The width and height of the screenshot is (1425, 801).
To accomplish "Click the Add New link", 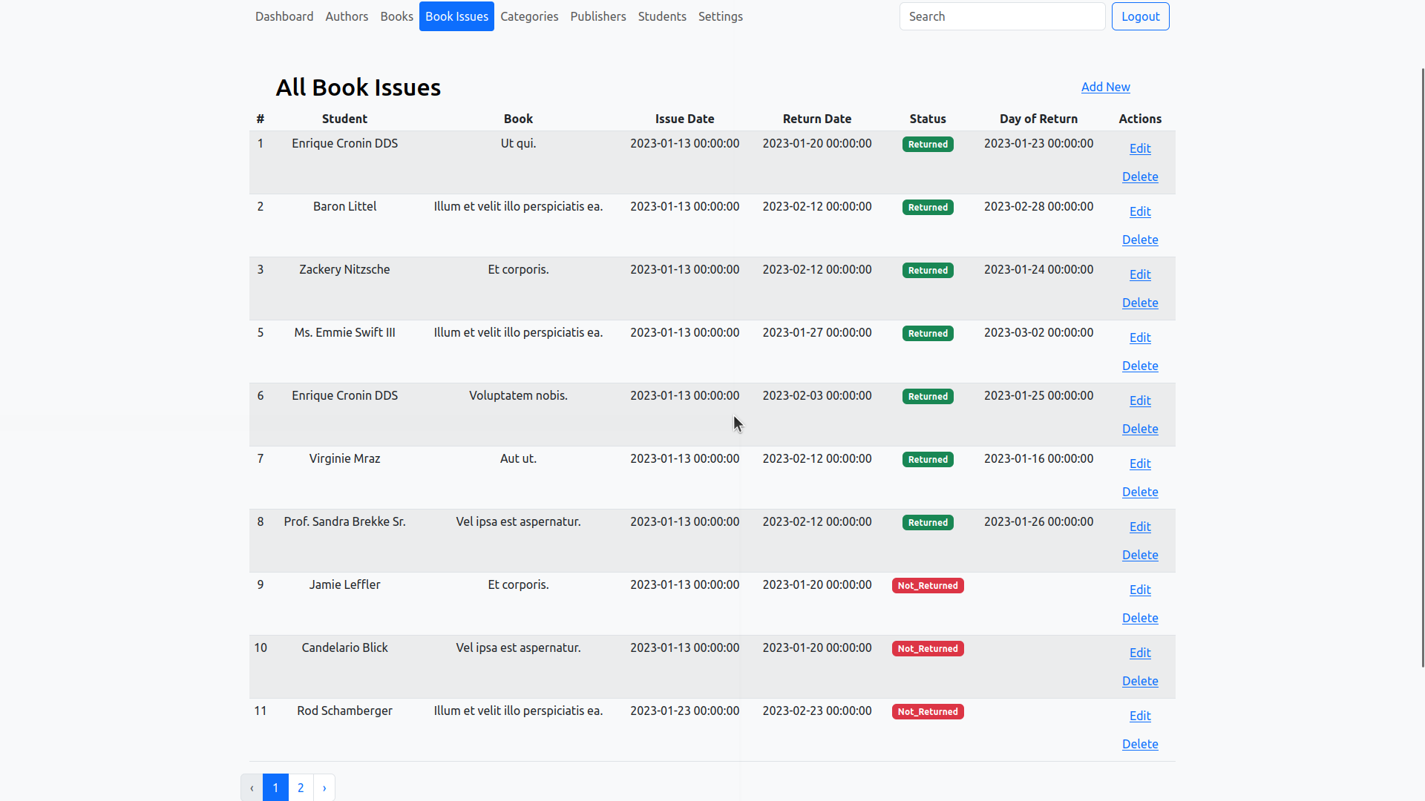I will point(1105,87).
